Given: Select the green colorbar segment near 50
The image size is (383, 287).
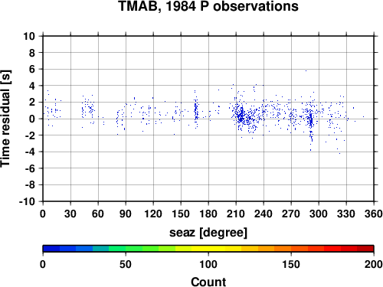Looking at the screenshot, I should (126, 249).
